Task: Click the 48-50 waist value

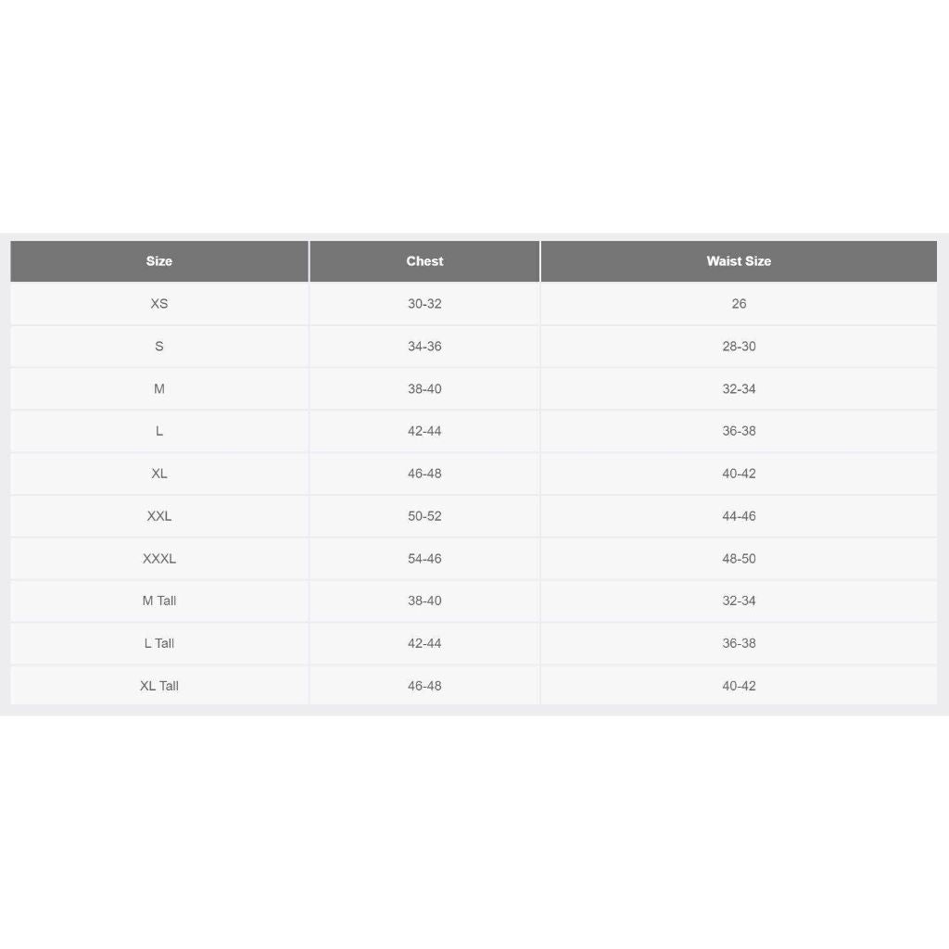Action: click(739, 558)
